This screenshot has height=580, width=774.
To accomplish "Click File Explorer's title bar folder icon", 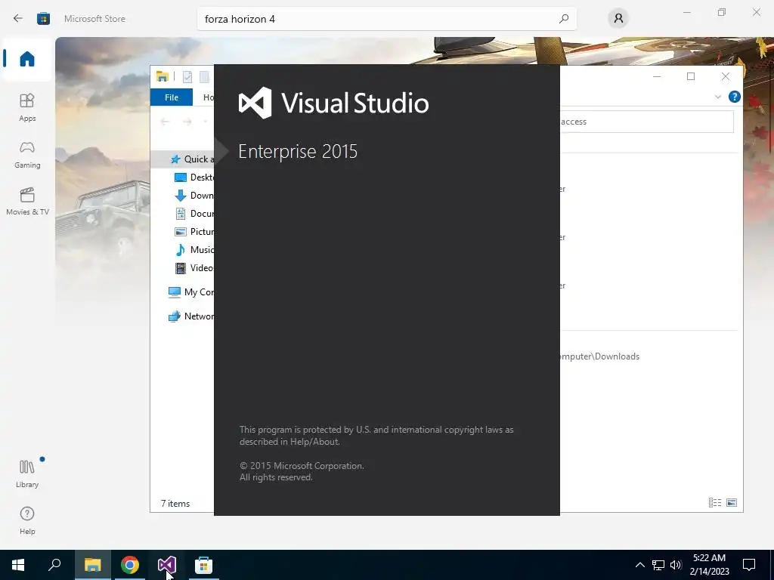I will pyautogui.click(x=162, y=76).
